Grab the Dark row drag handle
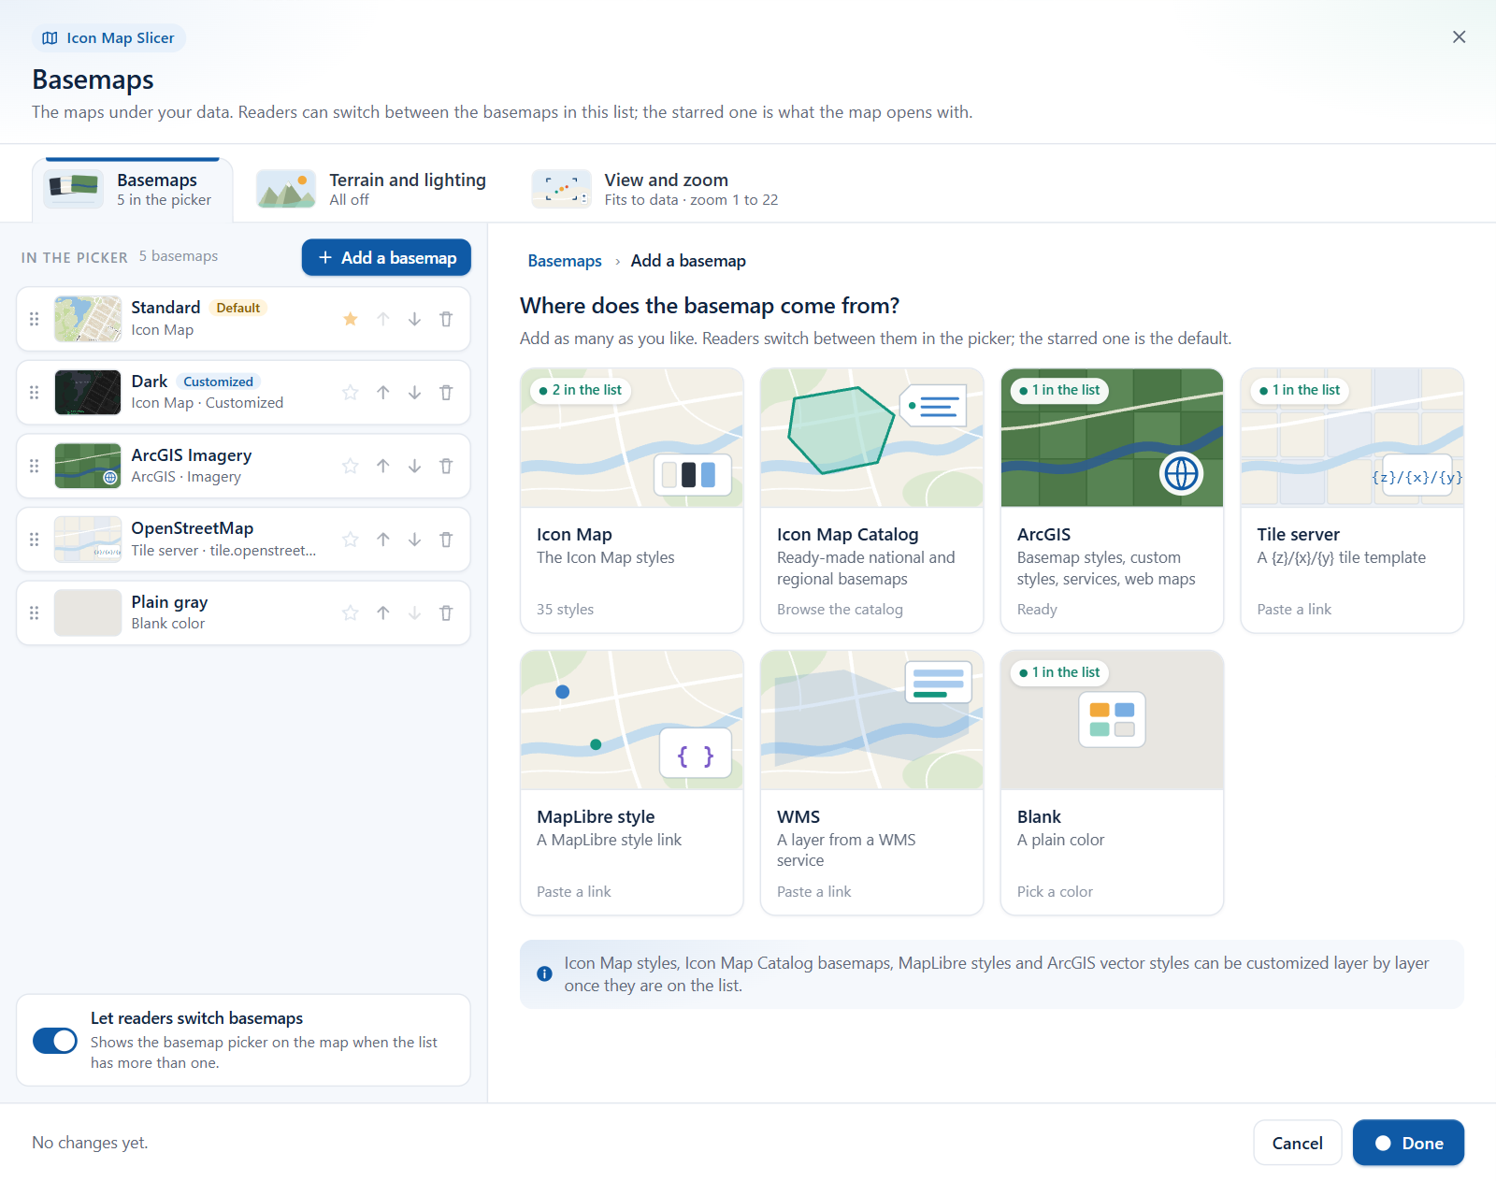The width and height of the screenshot is (1496, 1181). pyautogui.click(x=35, y=393)
